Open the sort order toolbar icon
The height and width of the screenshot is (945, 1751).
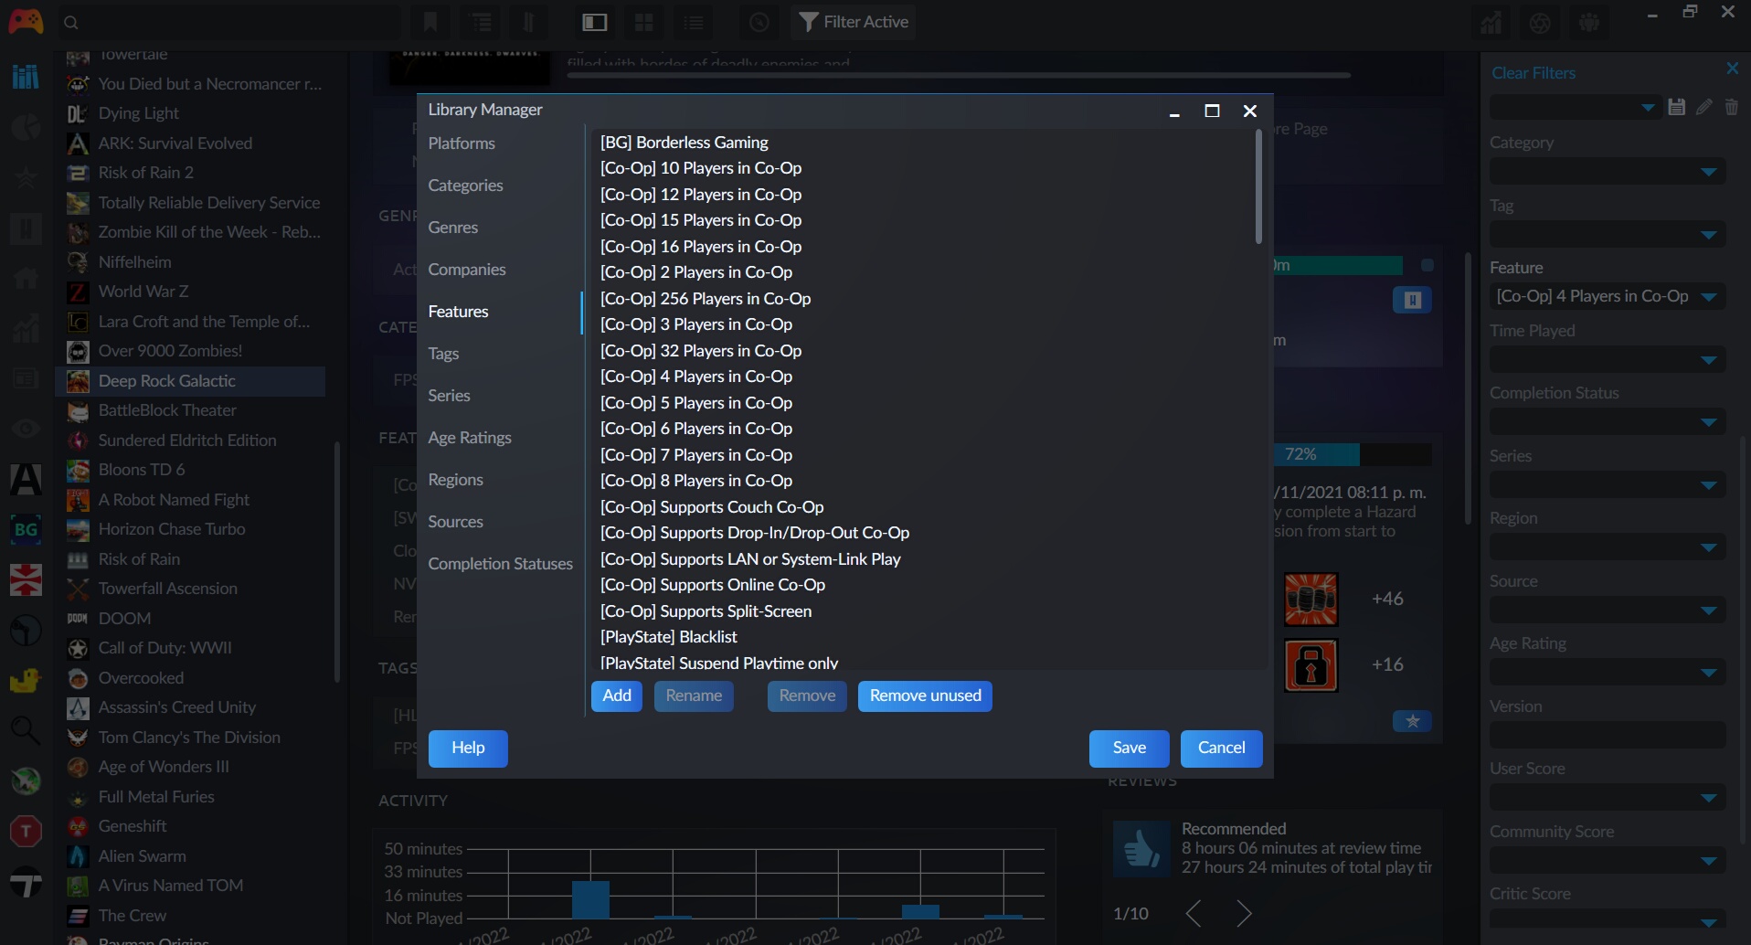tap(529, 22)
